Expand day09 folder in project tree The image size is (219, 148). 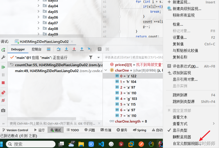[38, 34]
